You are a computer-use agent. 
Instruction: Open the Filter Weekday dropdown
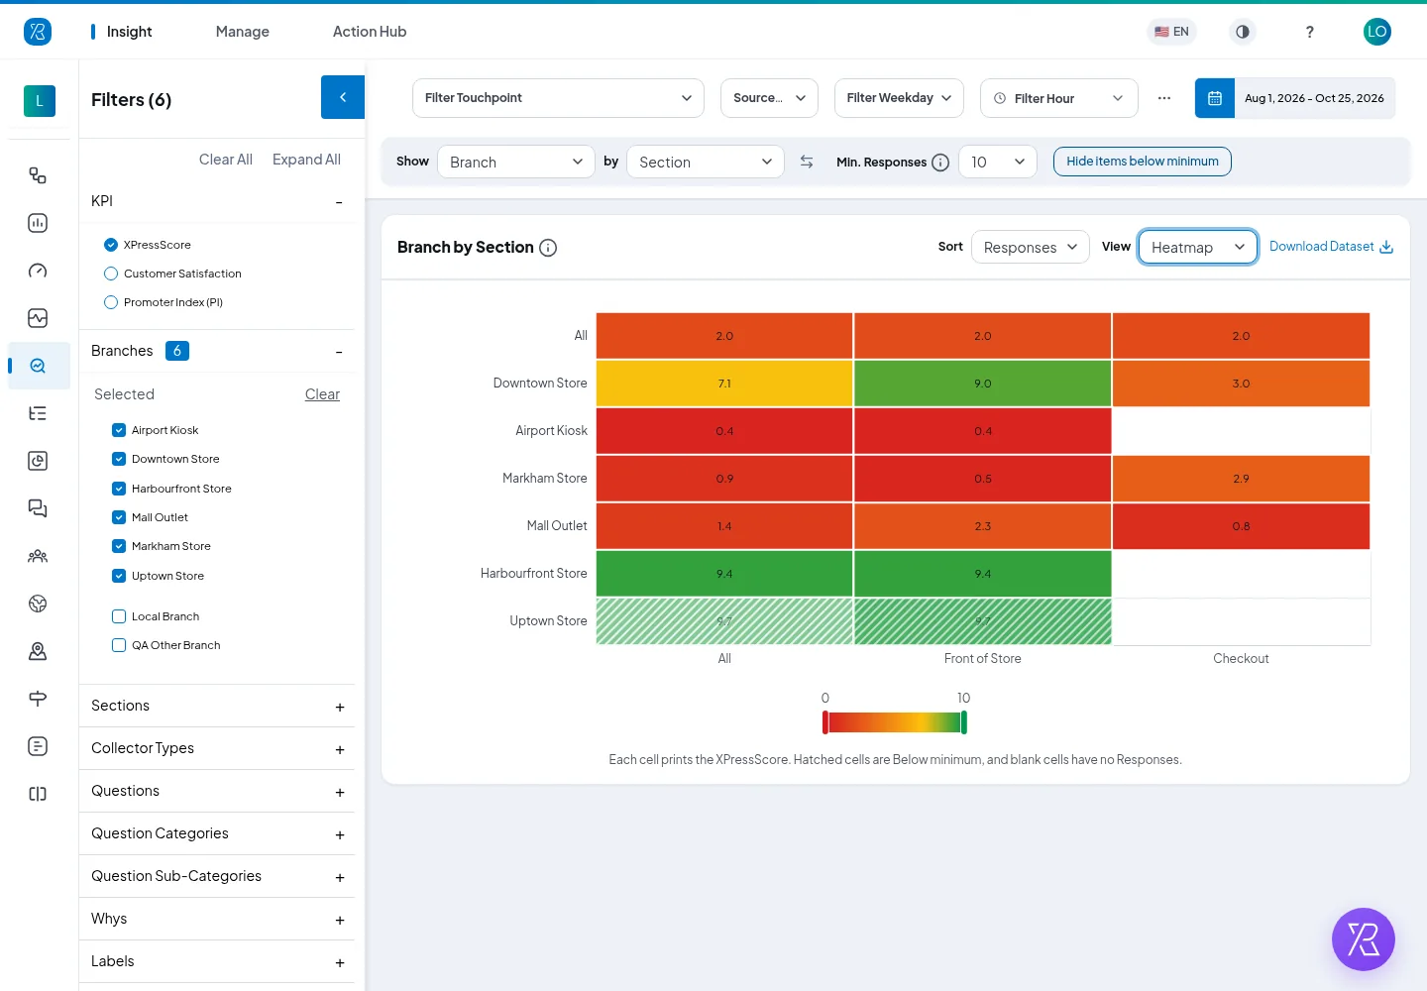click(x=899, y=98)
